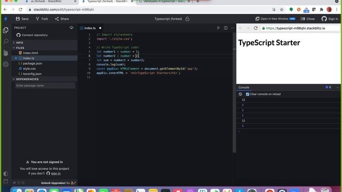This screenshot has width=342, height=192.
Task: Go forward in preview browser
Action: [x=248, y=28]
